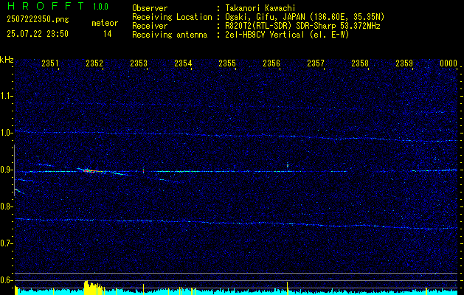
Task: Click the drifting trace near 0.76 kHz
Action: tap(236, 223)
